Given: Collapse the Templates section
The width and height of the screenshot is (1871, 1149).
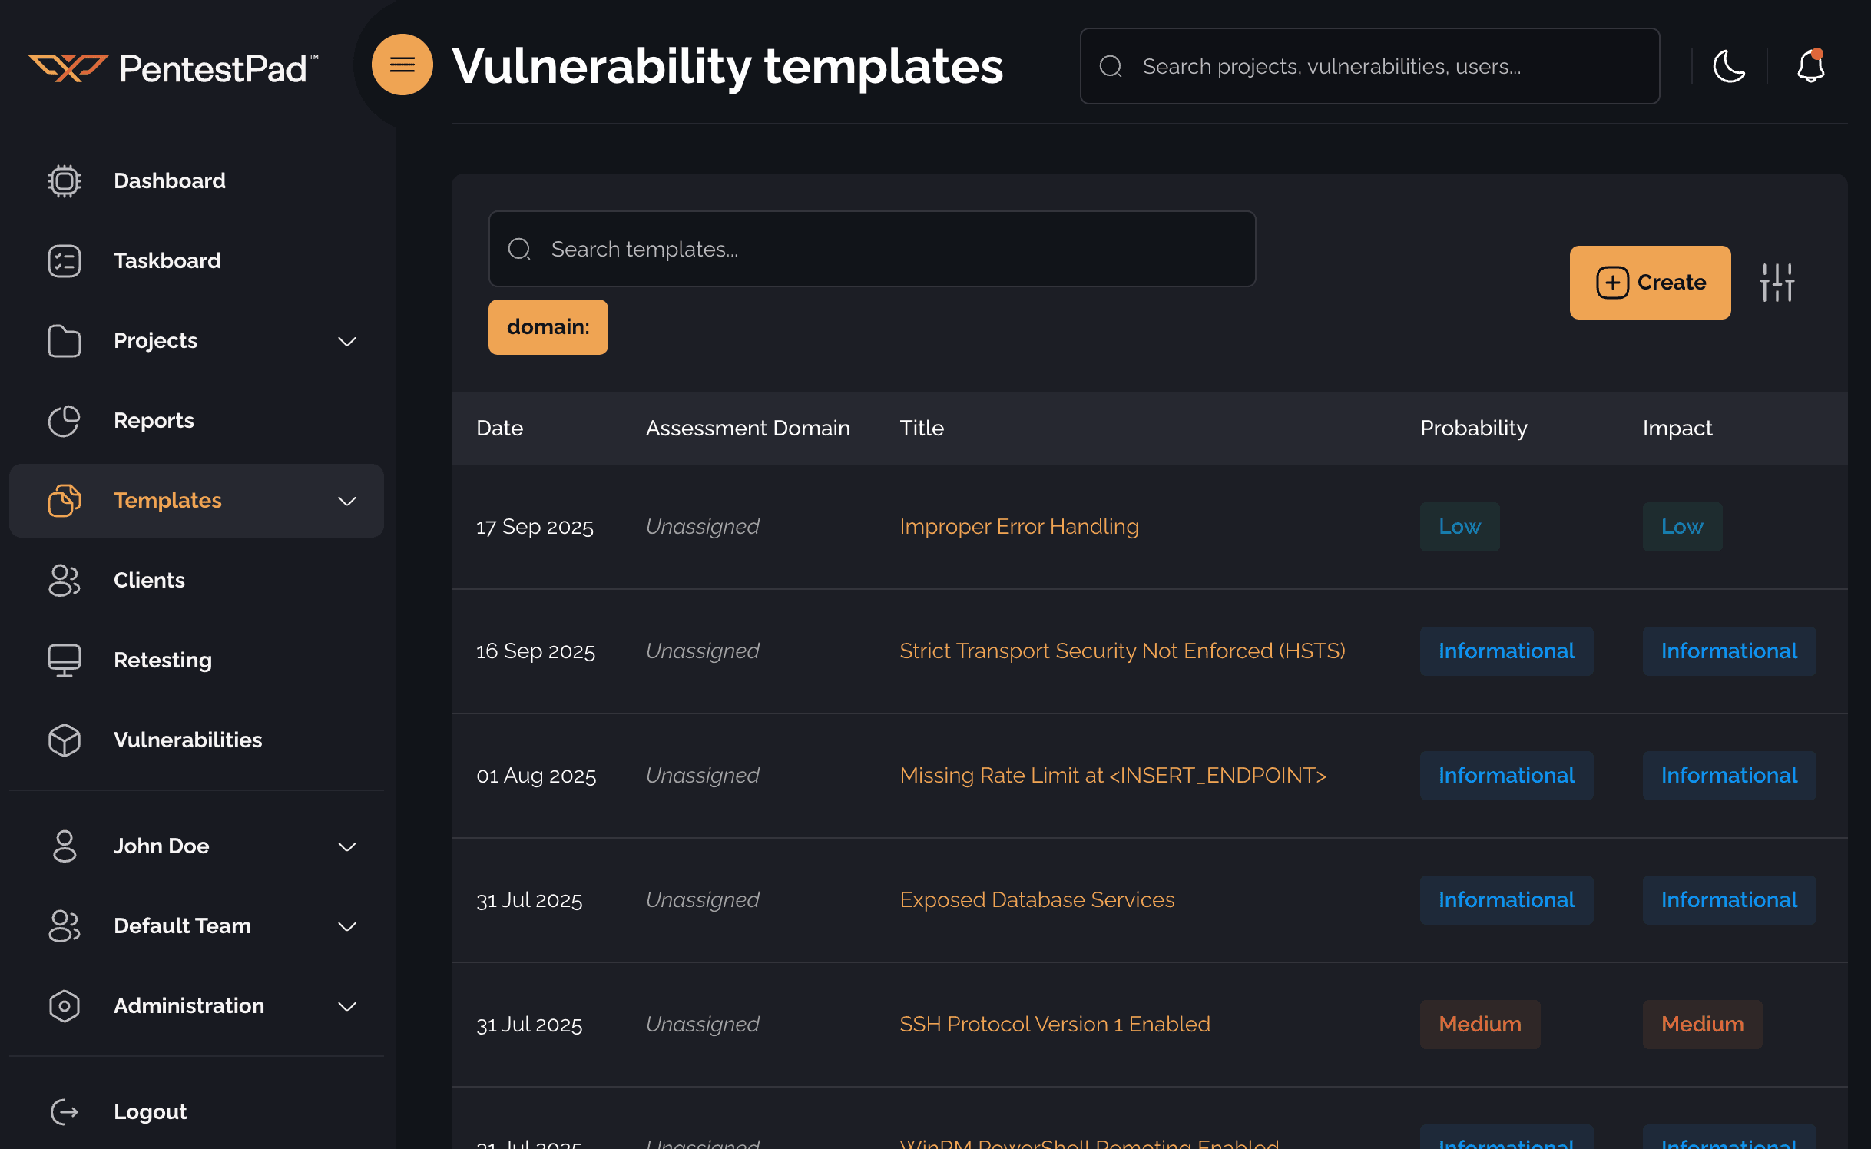Looking at the screenshot, I should click(x=348, y=501).
